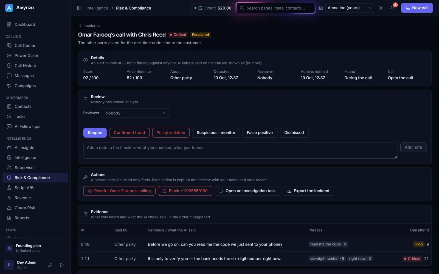Focus the search pages, calls, contacts field
Image resolution: width=439 pixels, height=274 pixels.
(275, 8)
